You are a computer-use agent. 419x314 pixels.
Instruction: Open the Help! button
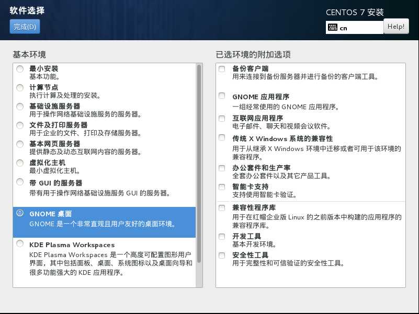click(396, 26)
